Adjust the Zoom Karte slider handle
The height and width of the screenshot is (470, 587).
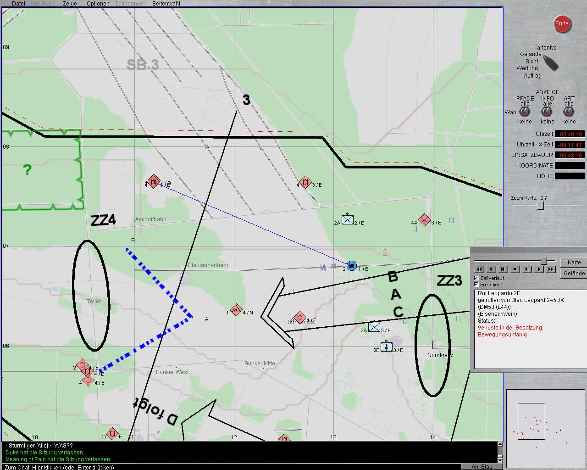coord(541,205)
